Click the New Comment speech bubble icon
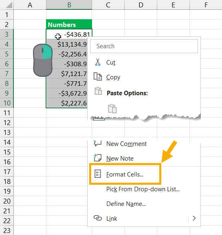 click(x=97, y=143)
